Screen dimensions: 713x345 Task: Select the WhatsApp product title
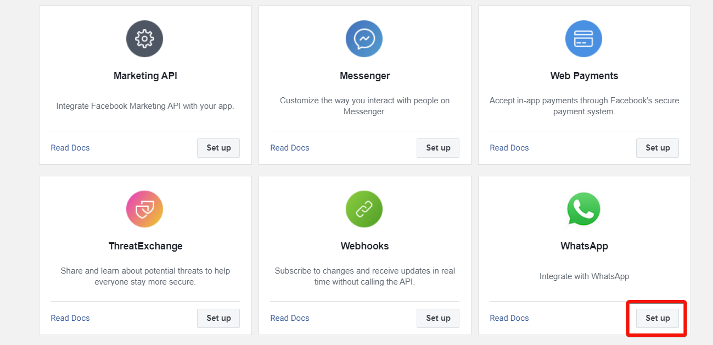pyautogui.click(x=584, y=246)
